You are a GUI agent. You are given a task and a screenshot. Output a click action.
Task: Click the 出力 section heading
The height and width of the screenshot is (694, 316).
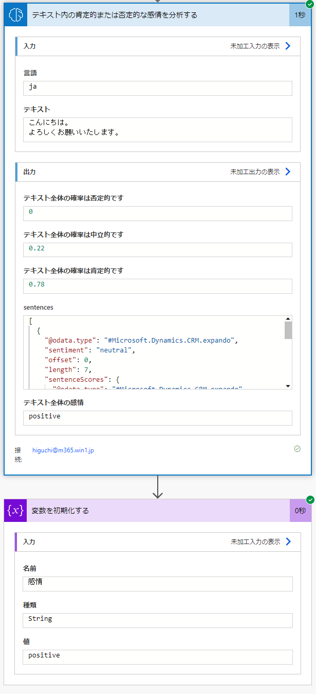click(x=29, y=172)
